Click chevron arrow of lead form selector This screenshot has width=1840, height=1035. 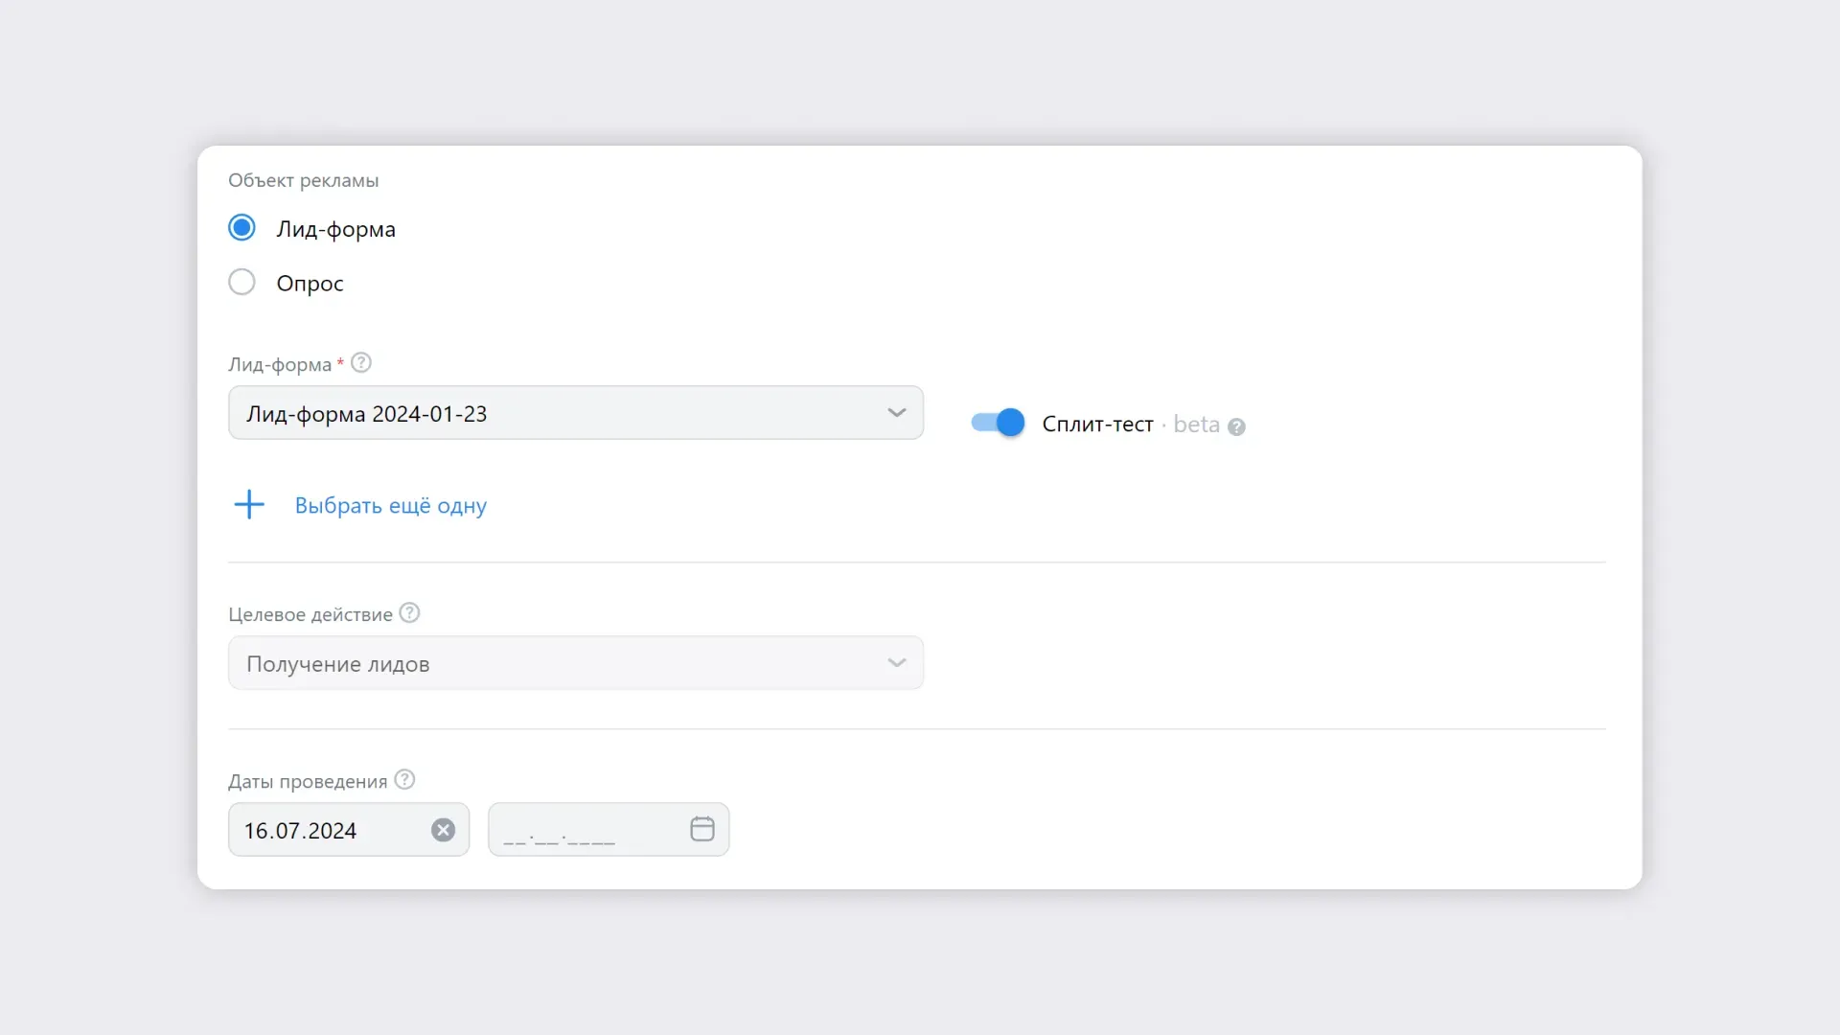pos(896,413)
